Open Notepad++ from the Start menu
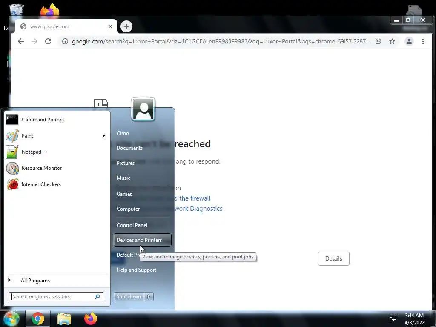The width and height of the screenshot is (436, 327). (57, 152)
